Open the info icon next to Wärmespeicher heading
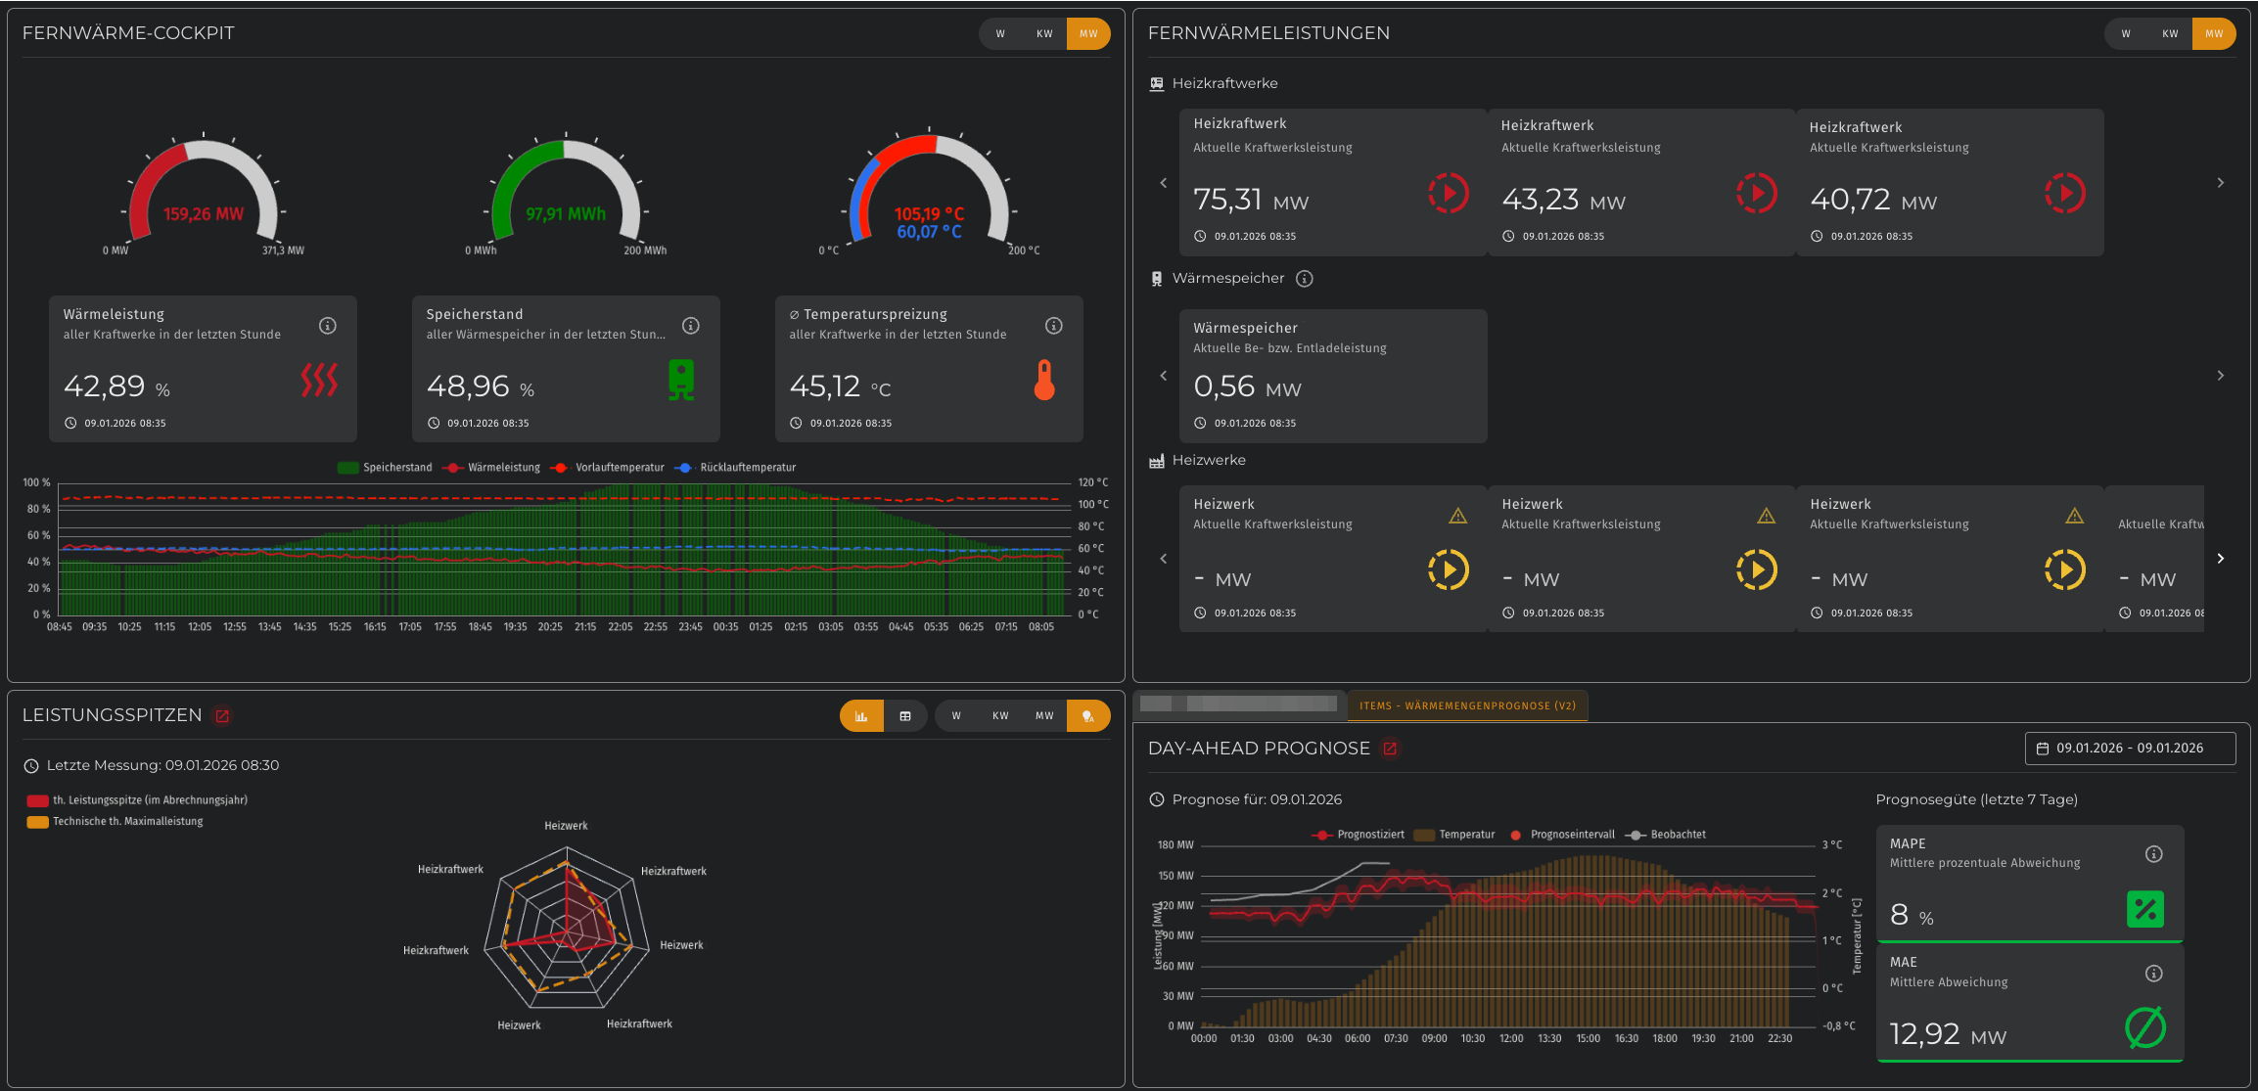The width and height of the screenshot is (2258, 1091). point(1305,279)
